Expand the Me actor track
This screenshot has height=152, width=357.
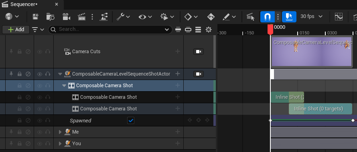tap(60, 132)
